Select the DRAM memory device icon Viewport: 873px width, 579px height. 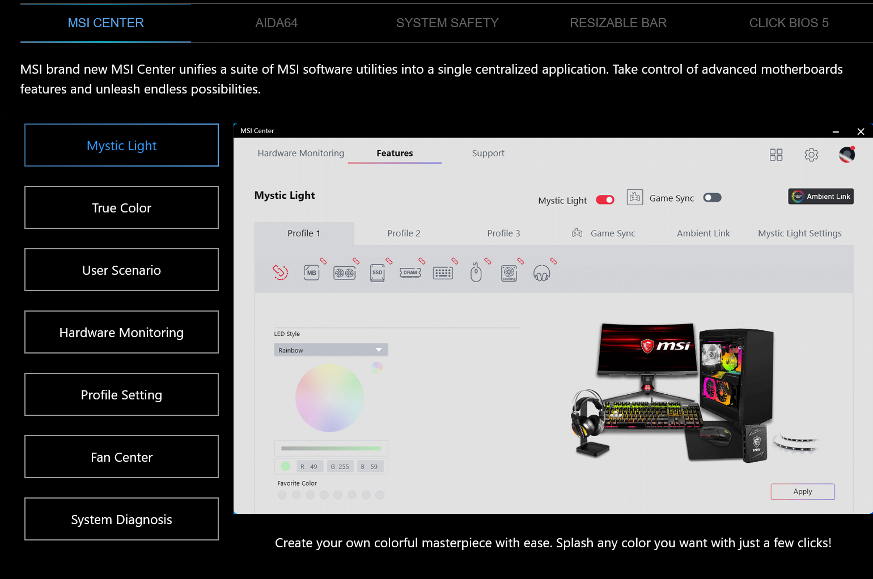click(410, 273)
